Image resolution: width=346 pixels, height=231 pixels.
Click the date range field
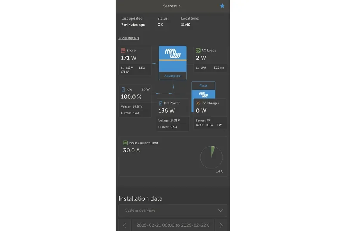click(x=173, y=225)
